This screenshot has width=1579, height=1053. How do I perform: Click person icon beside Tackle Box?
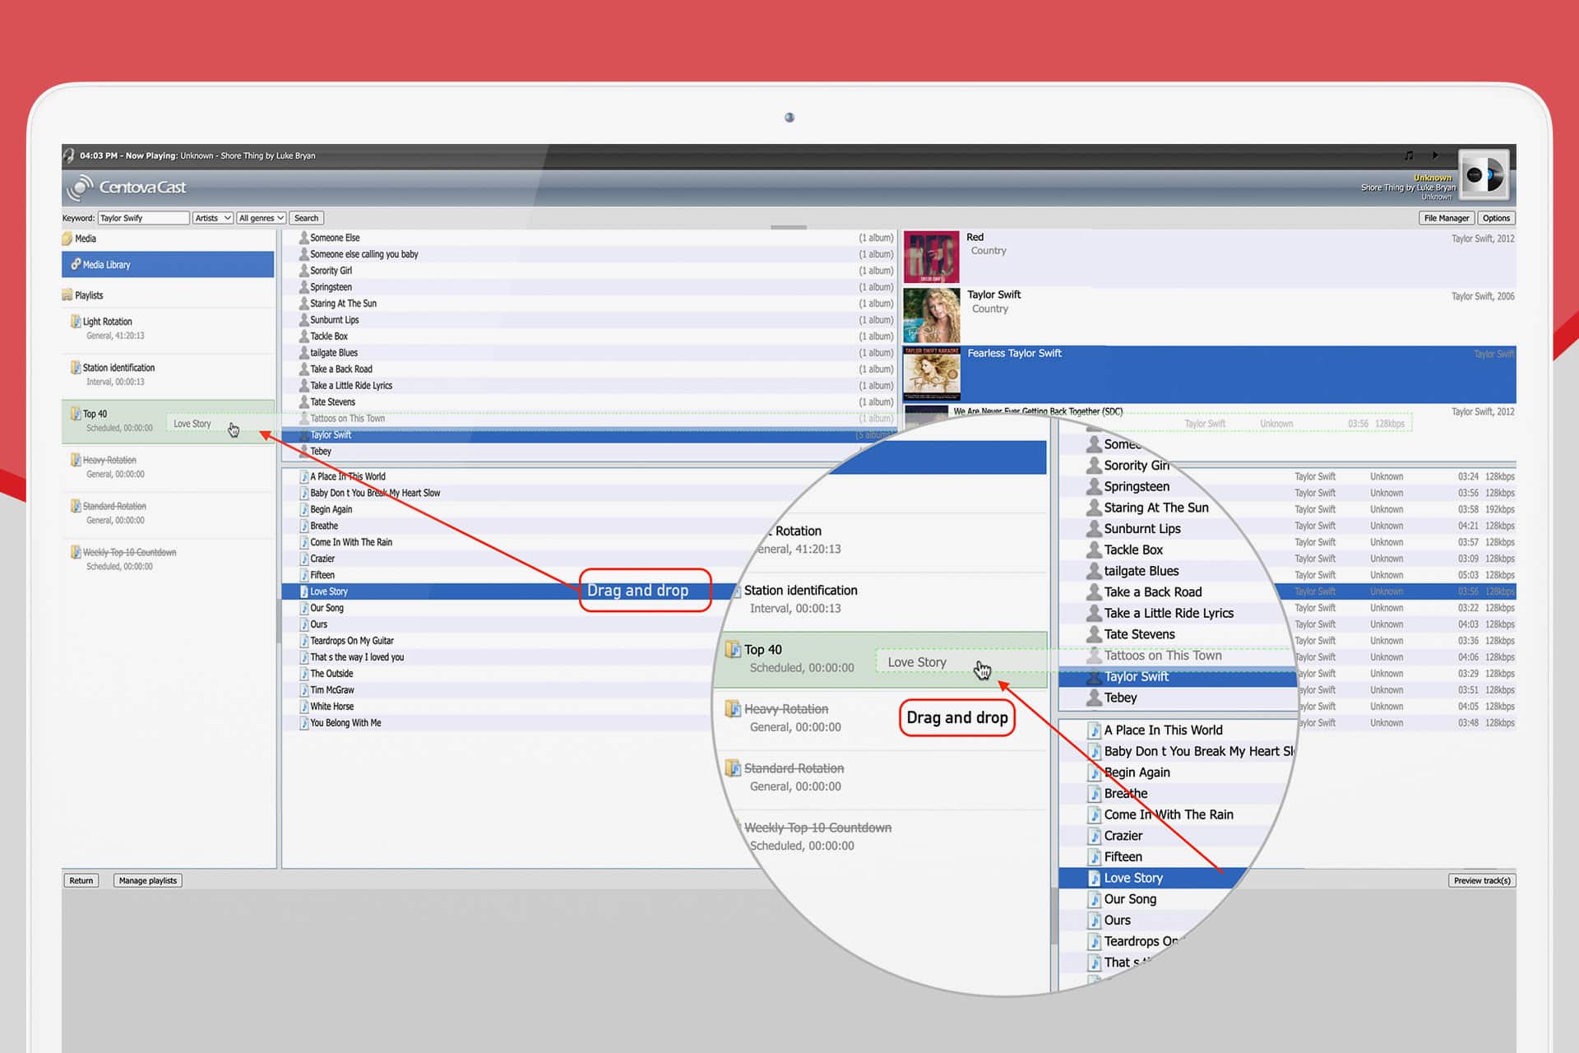pyautogui.click(x=303, y=336)
